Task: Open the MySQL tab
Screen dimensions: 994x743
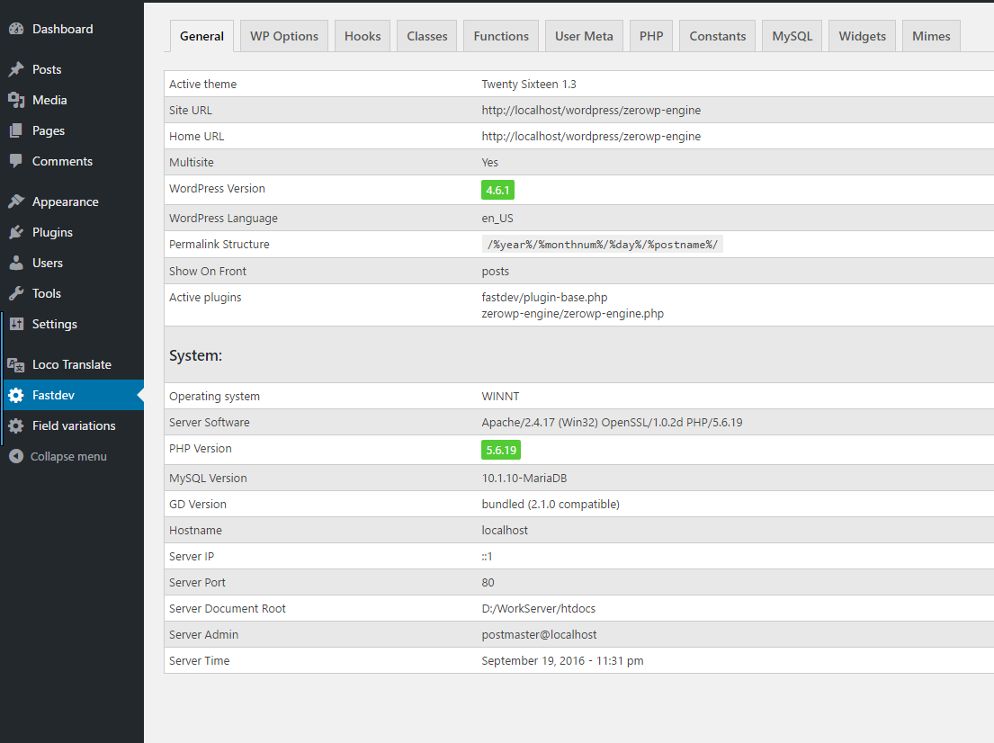Action: tap(792, 36)
